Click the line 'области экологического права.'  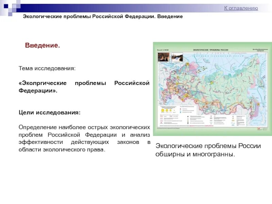coord(62,150)
